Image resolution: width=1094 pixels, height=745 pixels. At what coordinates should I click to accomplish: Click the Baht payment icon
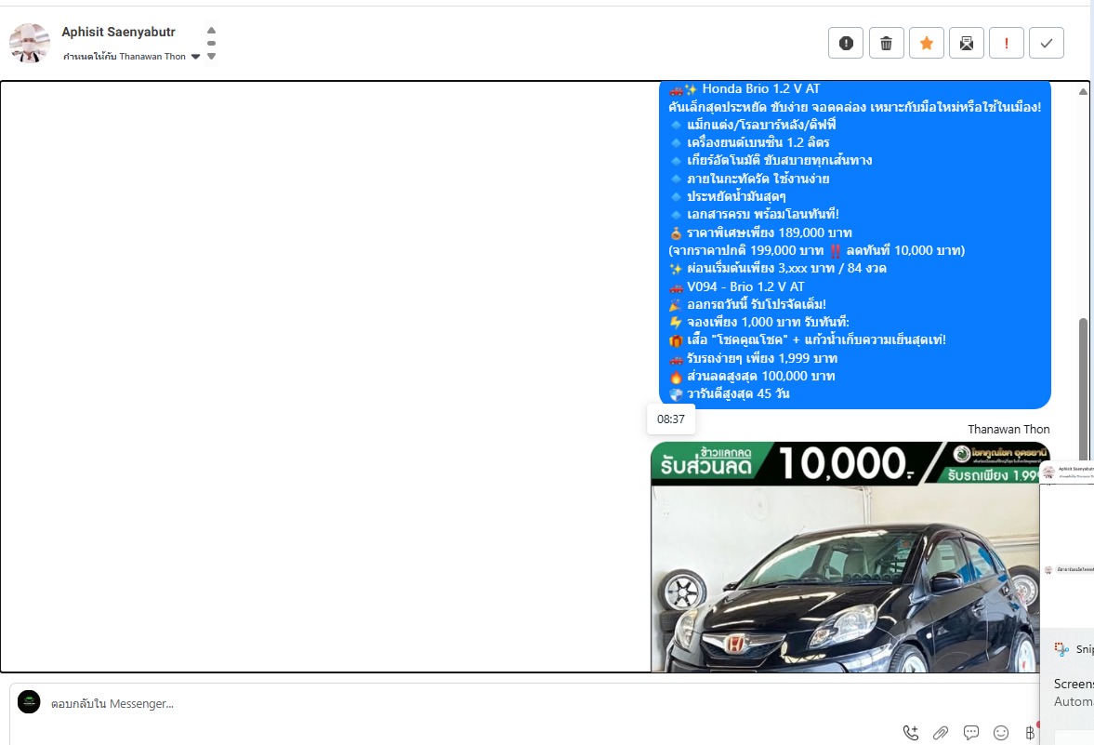point(1030,732)
